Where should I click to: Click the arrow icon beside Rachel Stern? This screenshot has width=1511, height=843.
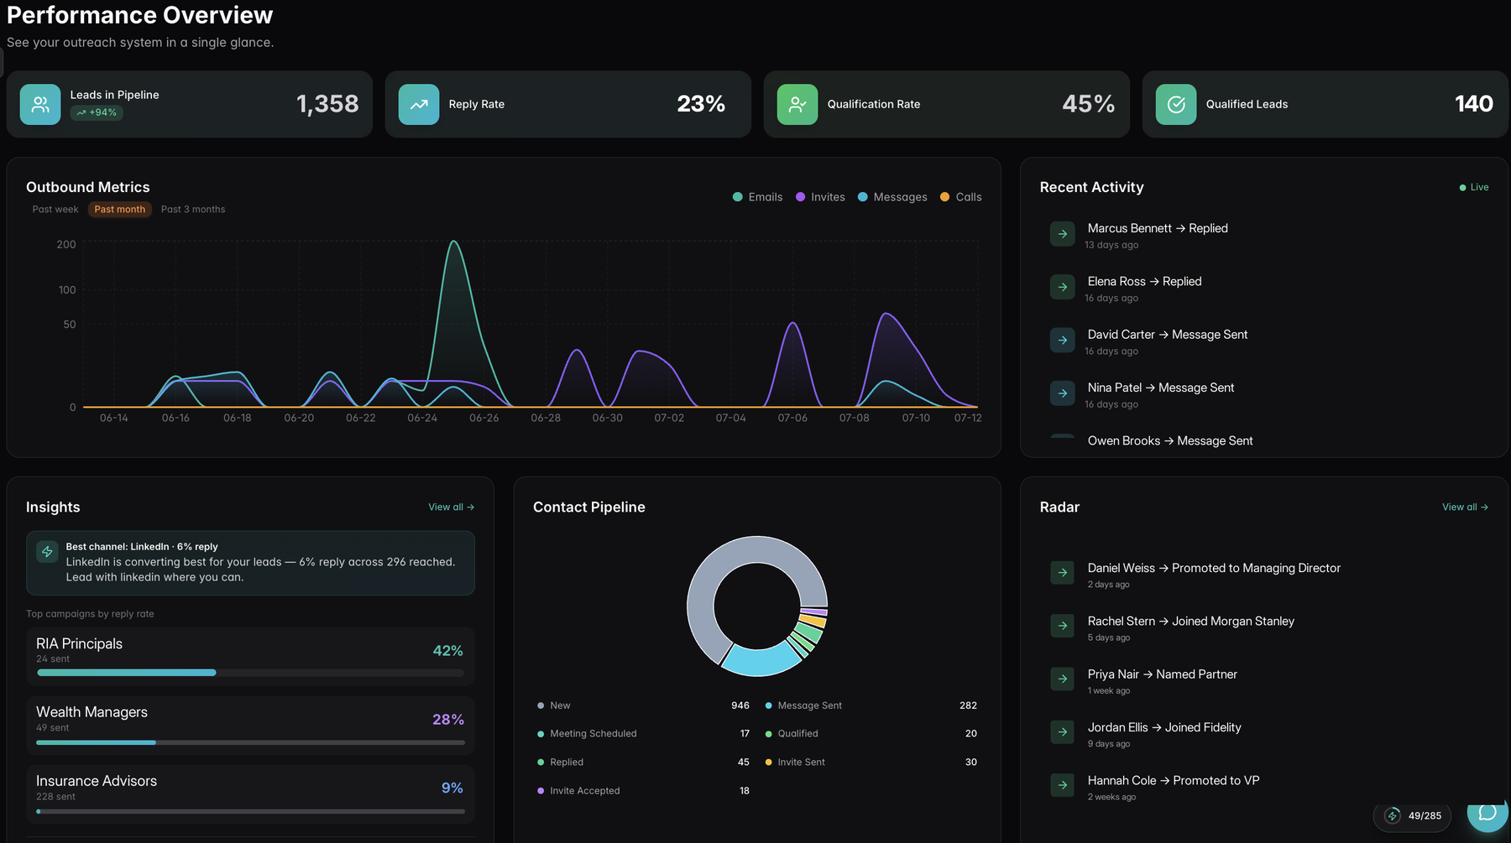pos(1063,626)
